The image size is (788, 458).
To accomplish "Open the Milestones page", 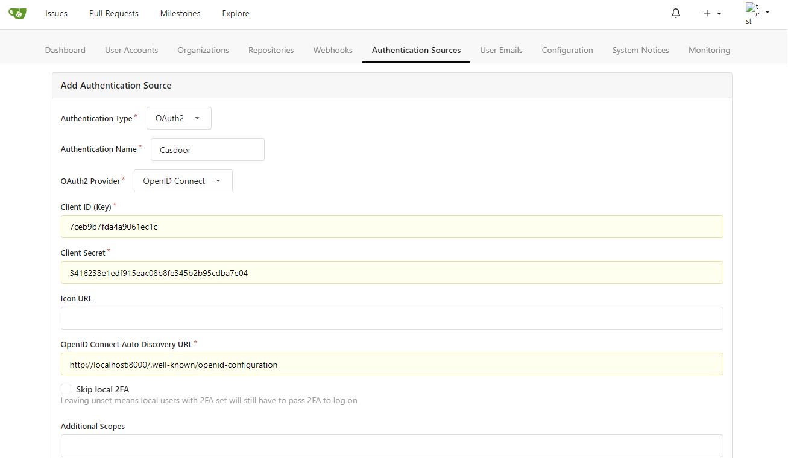I will pyautogui.click(x=180, y=13).
